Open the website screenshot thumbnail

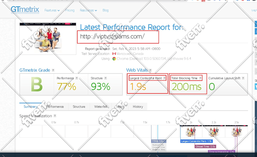coord(48,38)
